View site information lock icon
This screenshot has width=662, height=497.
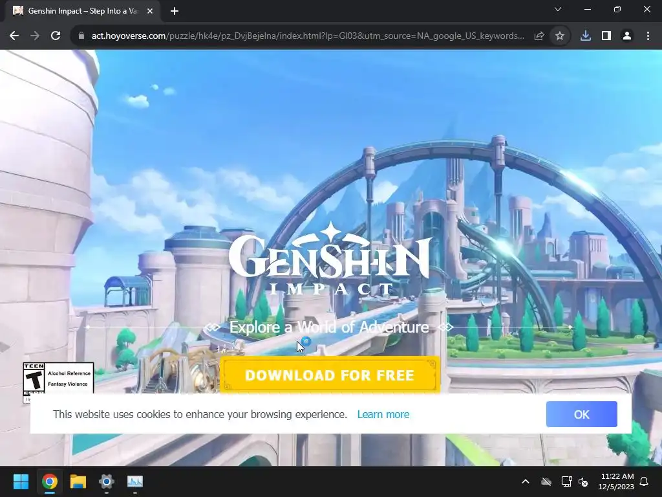pyautogui.click(x=81, y=36)
